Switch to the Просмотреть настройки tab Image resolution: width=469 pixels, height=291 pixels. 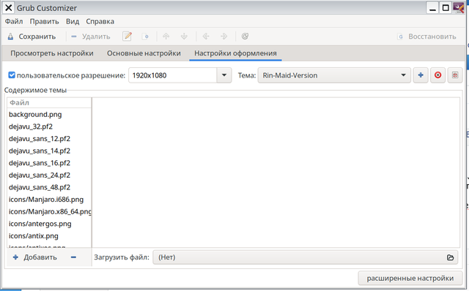pyautogui.click(x=52, y=53)
